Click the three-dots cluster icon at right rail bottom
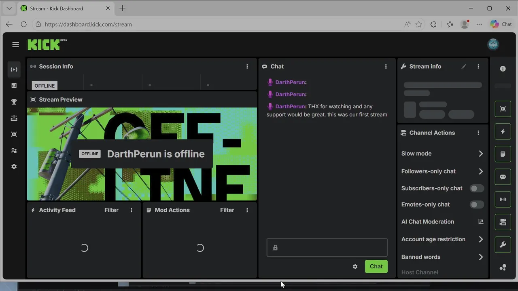Viewport: 518px width, 291px height. [x=503, y=268]
